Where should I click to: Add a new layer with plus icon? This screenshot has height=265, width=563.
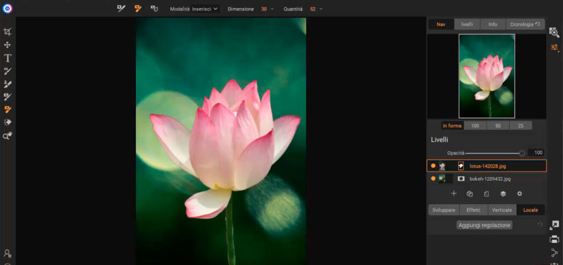(454, 193)
